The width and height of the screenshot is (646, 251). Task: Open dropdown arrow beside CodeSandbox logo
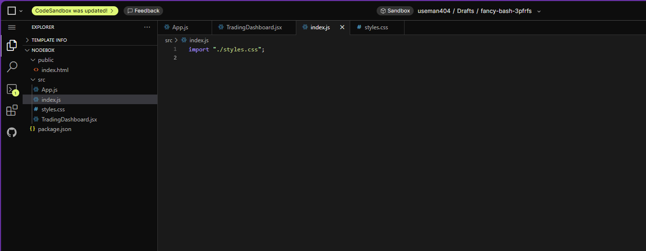point(21,11)
